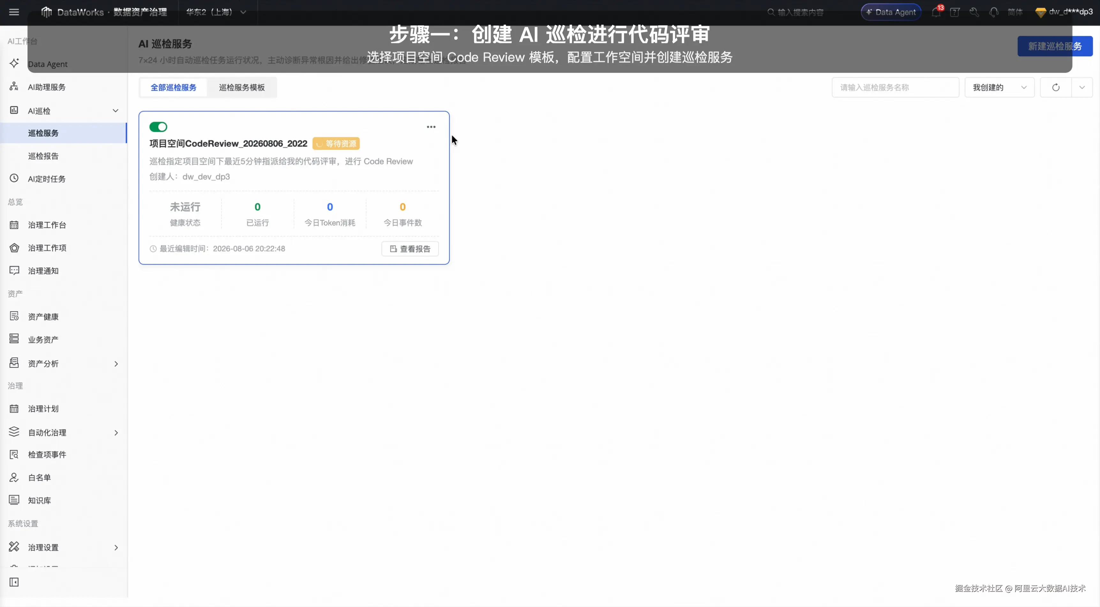Open the 华东2（上海） region dropdown
1100x607 pixels.
point(216,12)
